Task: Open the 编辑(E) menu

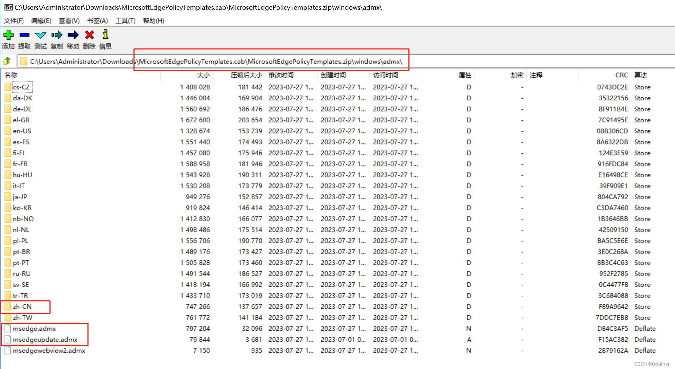Action: point(41,21)
